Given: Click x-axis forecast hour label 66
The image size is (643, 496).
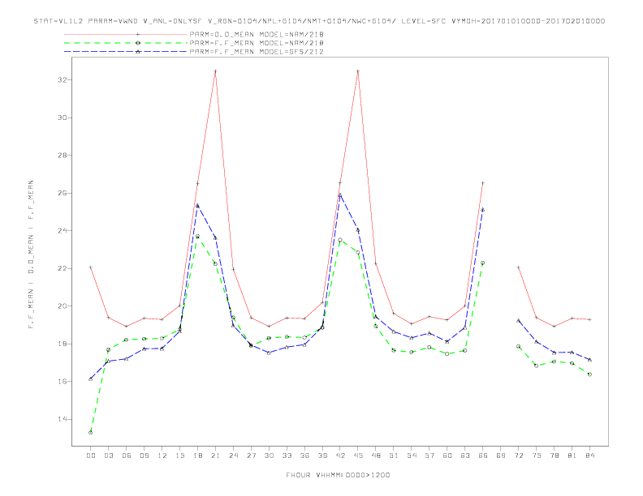Looking at the screenshot, I should 483,455.
